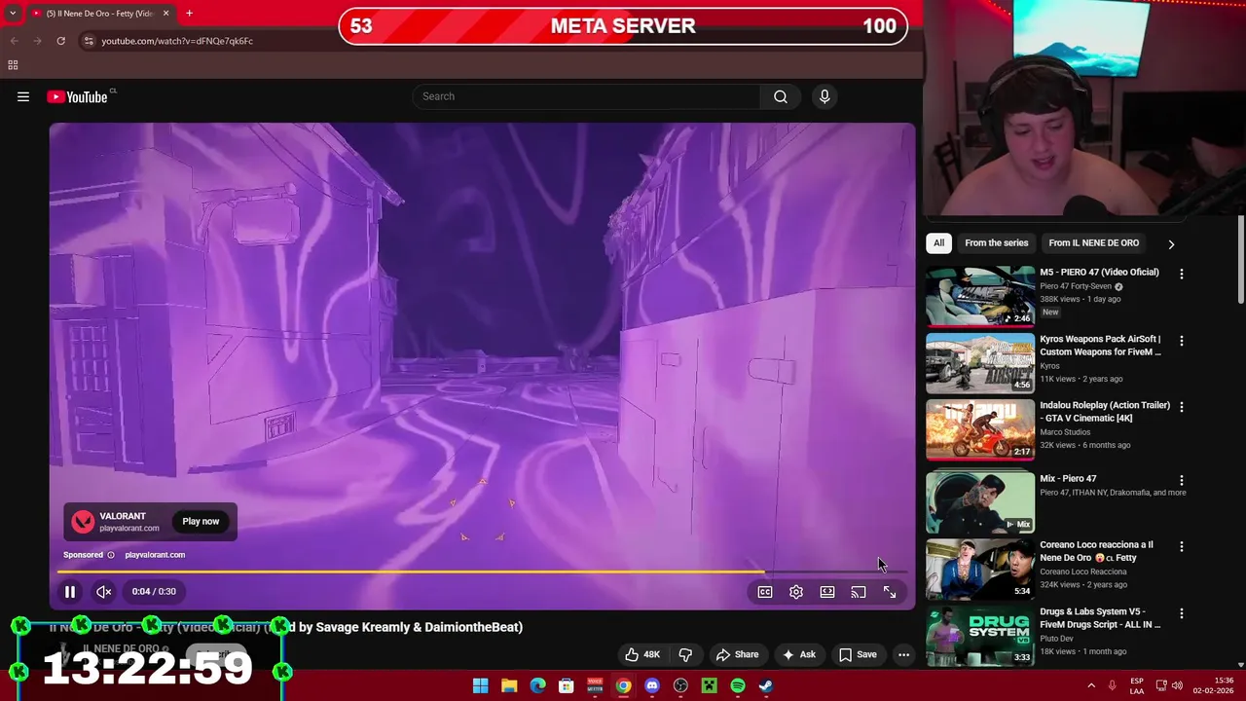The height and width of the screenshot is (701, 1246).
Task: Toggle subtitles with the CC button
Action: (765, 592)
